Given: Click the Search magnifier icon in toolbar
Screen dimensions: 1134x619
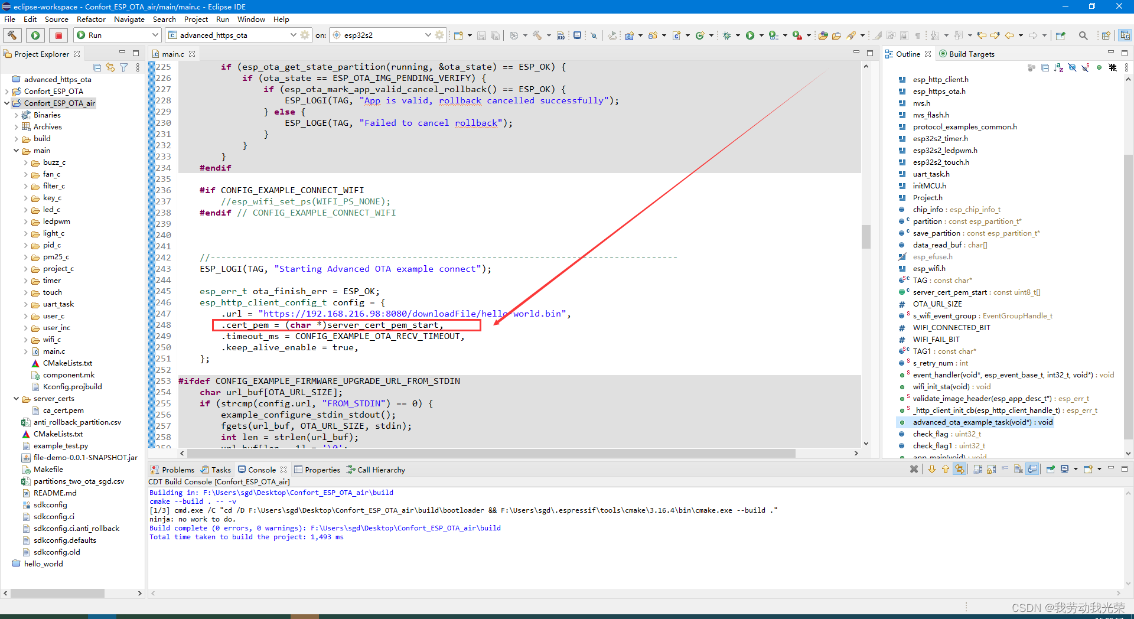Looking at the screenshot, I should coord(1083,35).
